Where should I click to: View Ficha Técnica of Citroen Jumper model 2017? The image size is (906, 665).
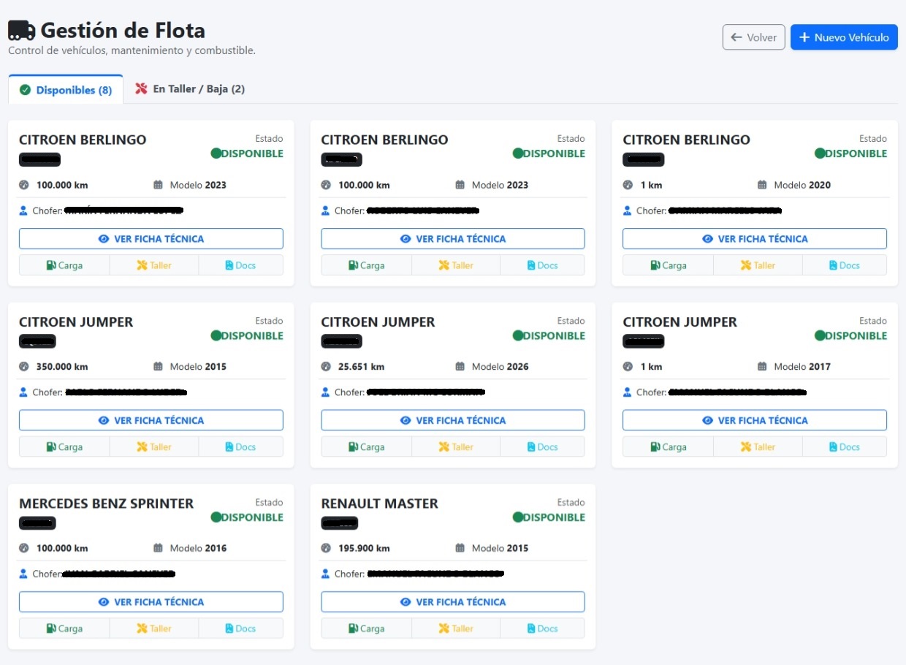click(x=755, y=420)
